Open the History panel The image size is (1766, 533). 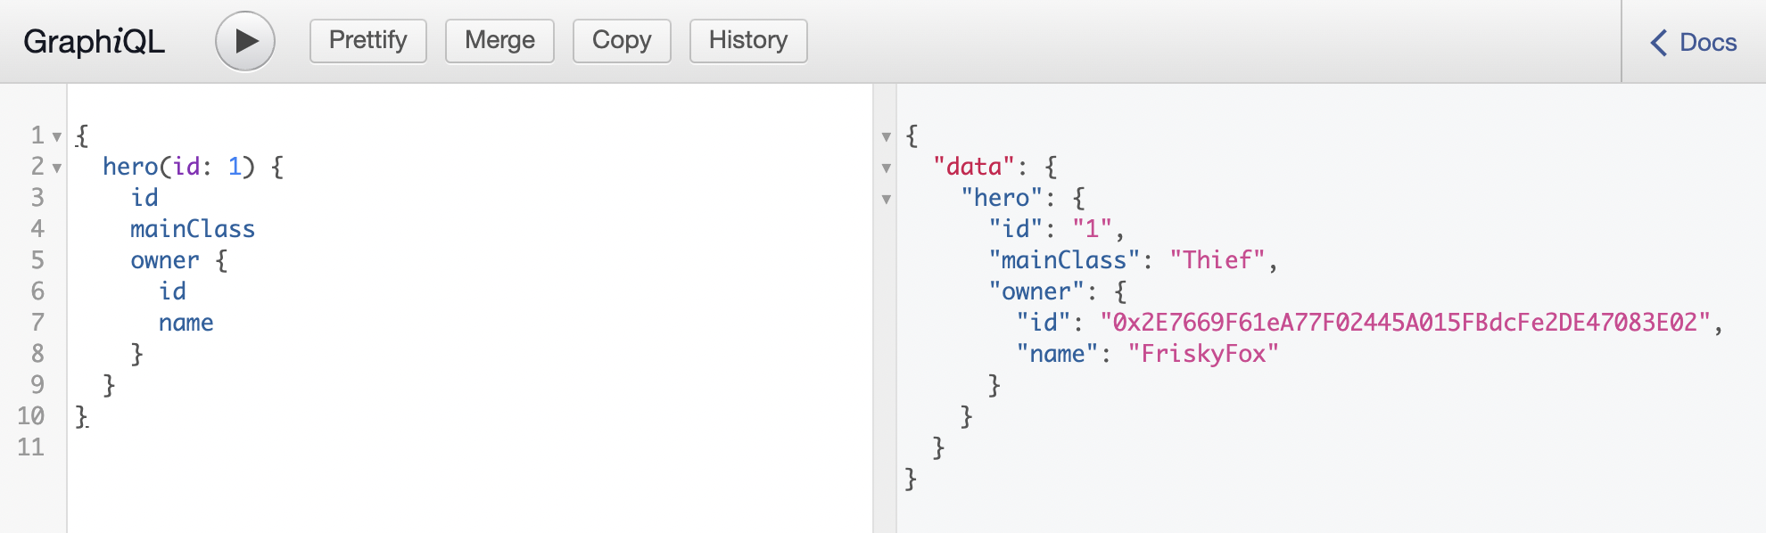tap(748, 41)
